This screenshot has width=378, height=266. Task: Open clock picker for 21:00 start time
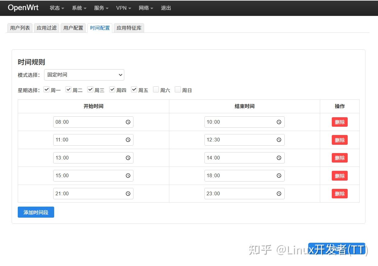pos(128,194)
